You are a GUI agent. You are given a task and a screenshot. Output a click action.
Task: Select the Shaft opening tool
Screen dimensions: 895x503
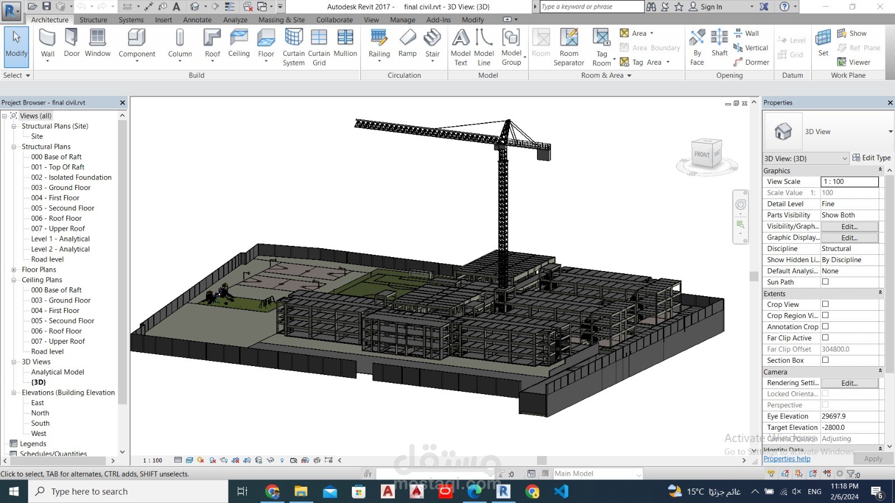pos(719,44)
